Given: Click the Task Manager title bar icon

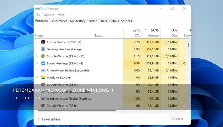Looking at the screenshot, I should (37, 9).
